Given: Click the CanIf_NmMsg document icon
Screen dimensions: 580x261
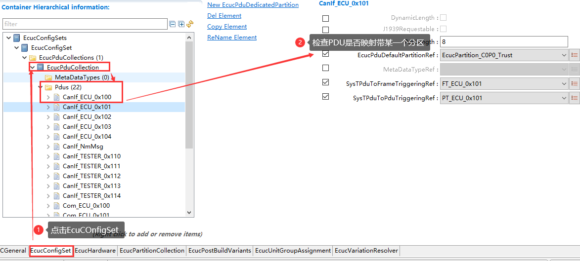Looking at the screenshot, I should (56, 147).
